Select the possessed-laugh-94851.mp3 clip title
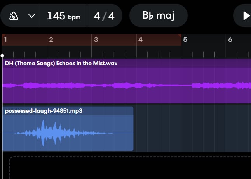 [44, 111]
